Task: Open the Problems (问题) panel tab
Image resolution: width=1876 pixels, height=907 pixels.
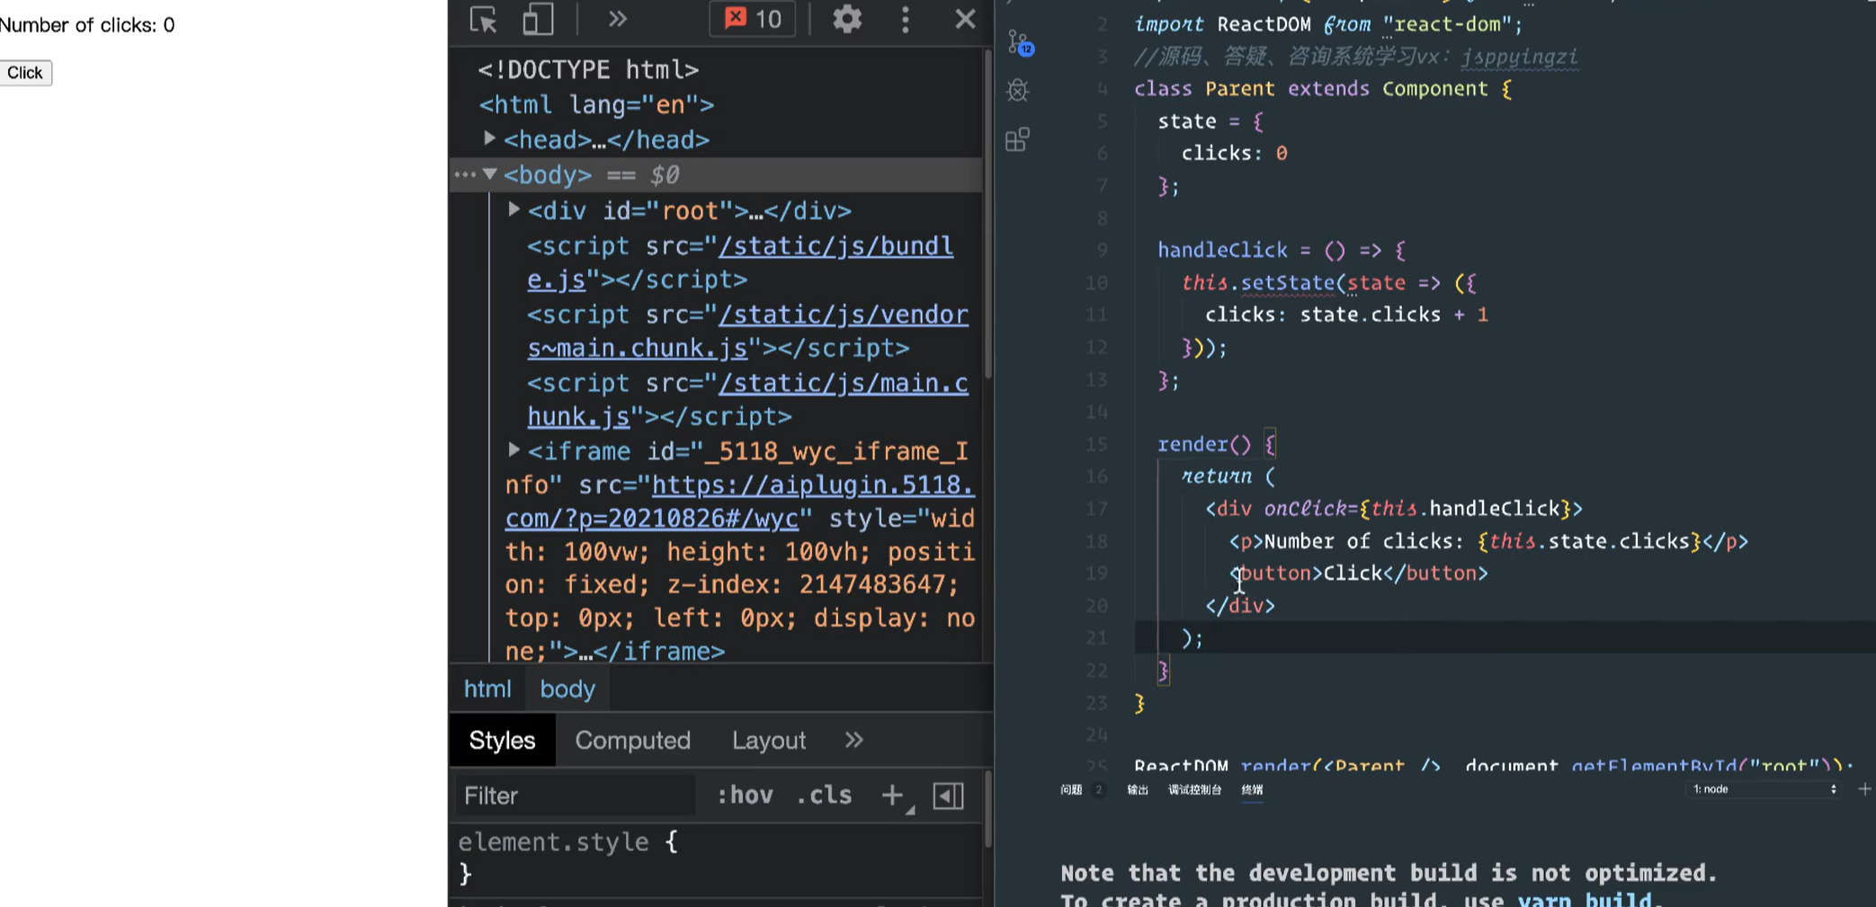Action: (x=1071, y=789)
